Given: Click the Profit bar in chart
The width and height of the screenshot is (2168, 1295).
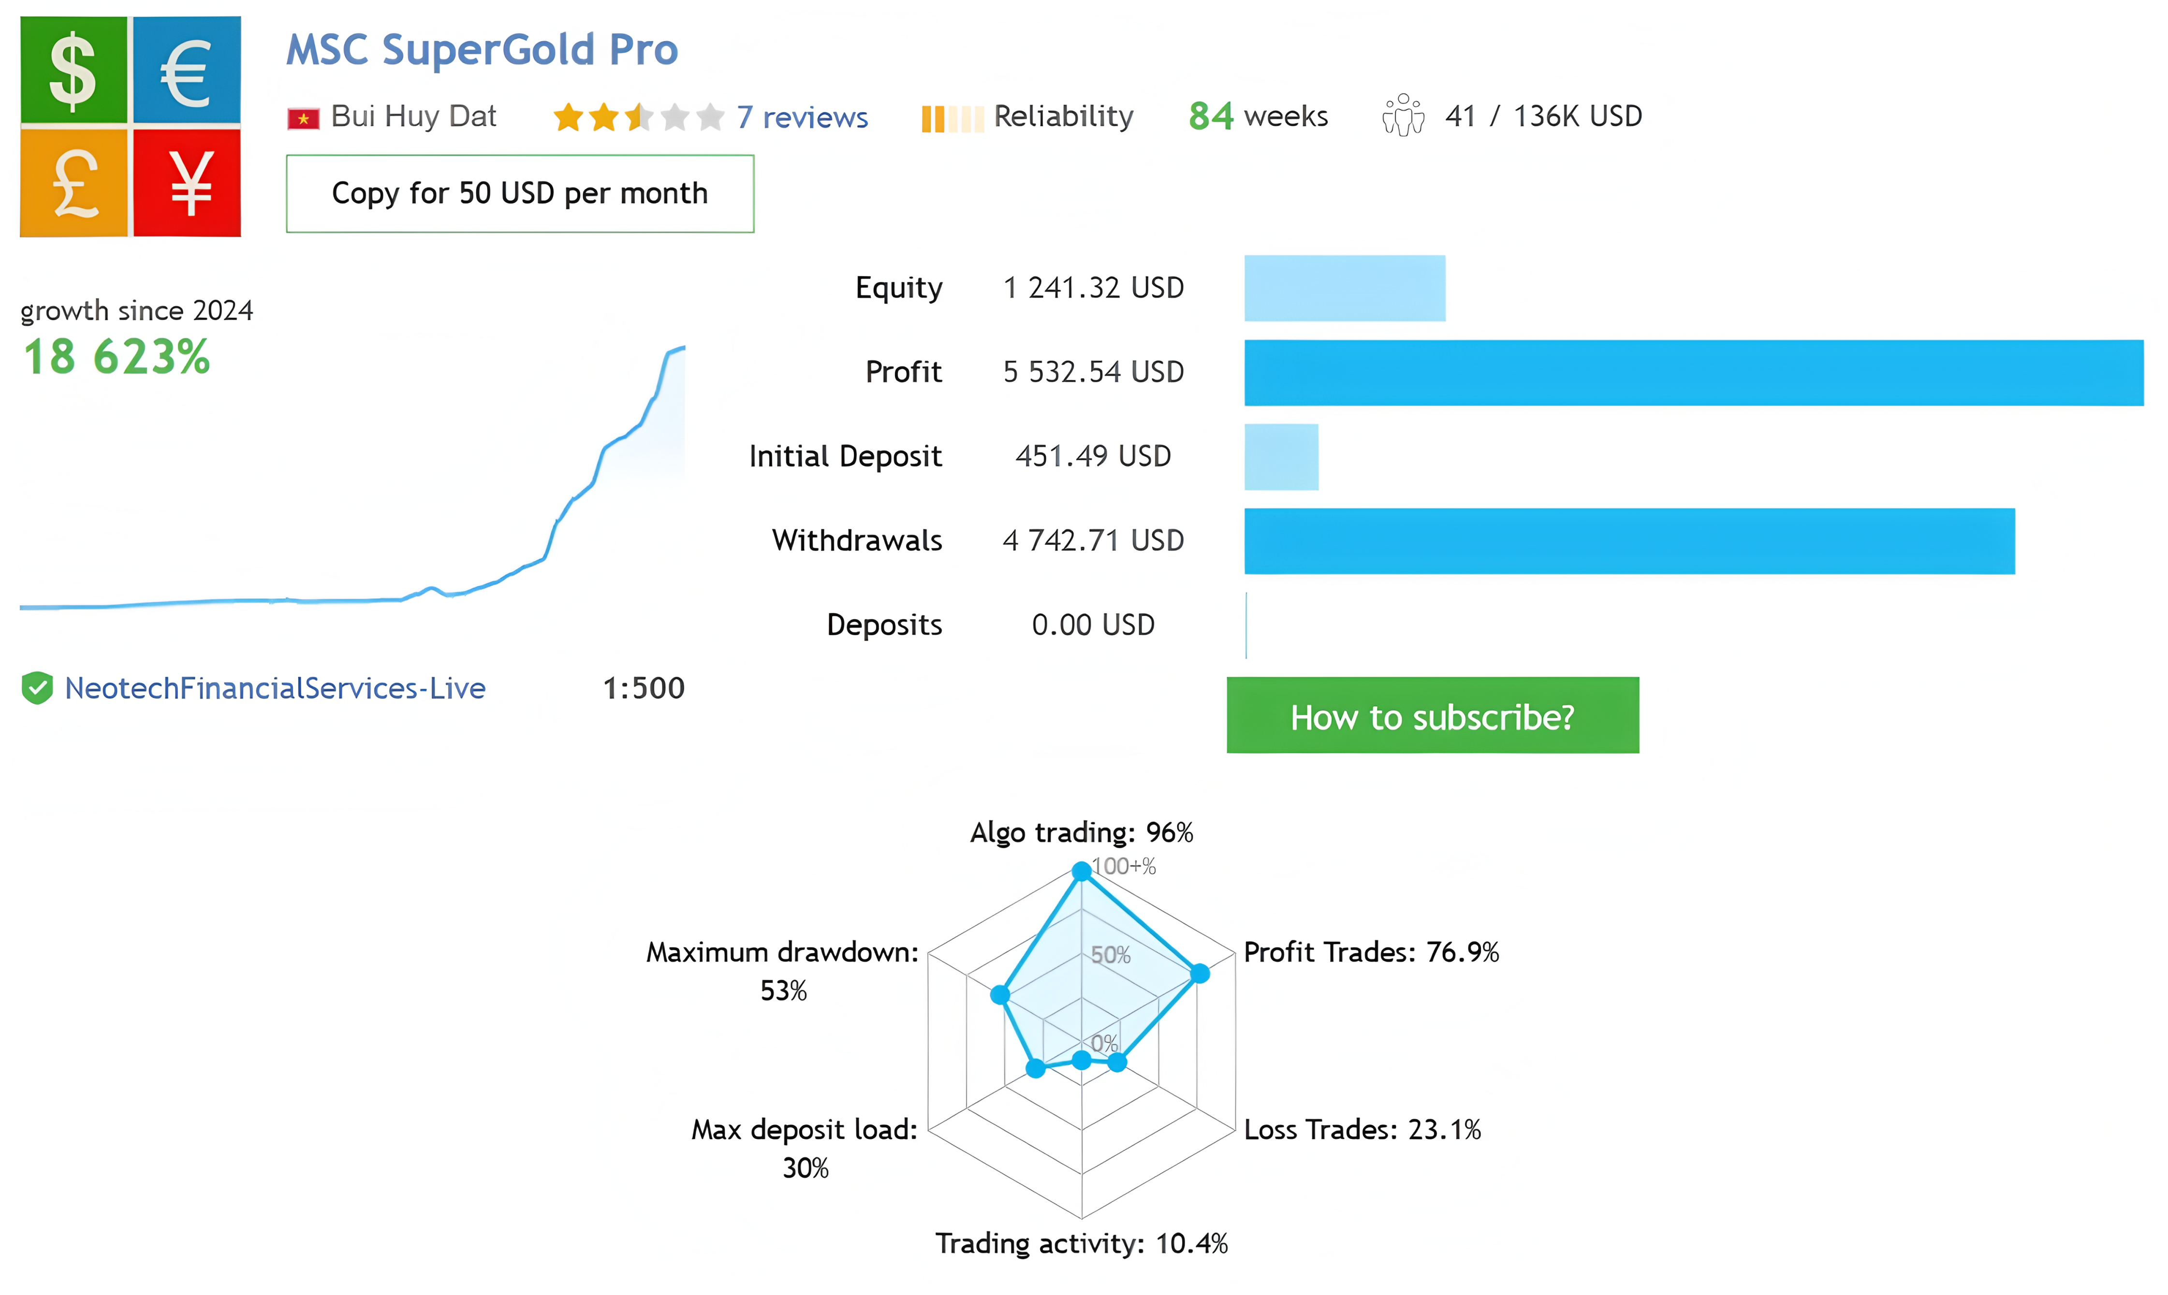Looking at the screenshot, I should pyautogui.click(x=1693, y=373).
